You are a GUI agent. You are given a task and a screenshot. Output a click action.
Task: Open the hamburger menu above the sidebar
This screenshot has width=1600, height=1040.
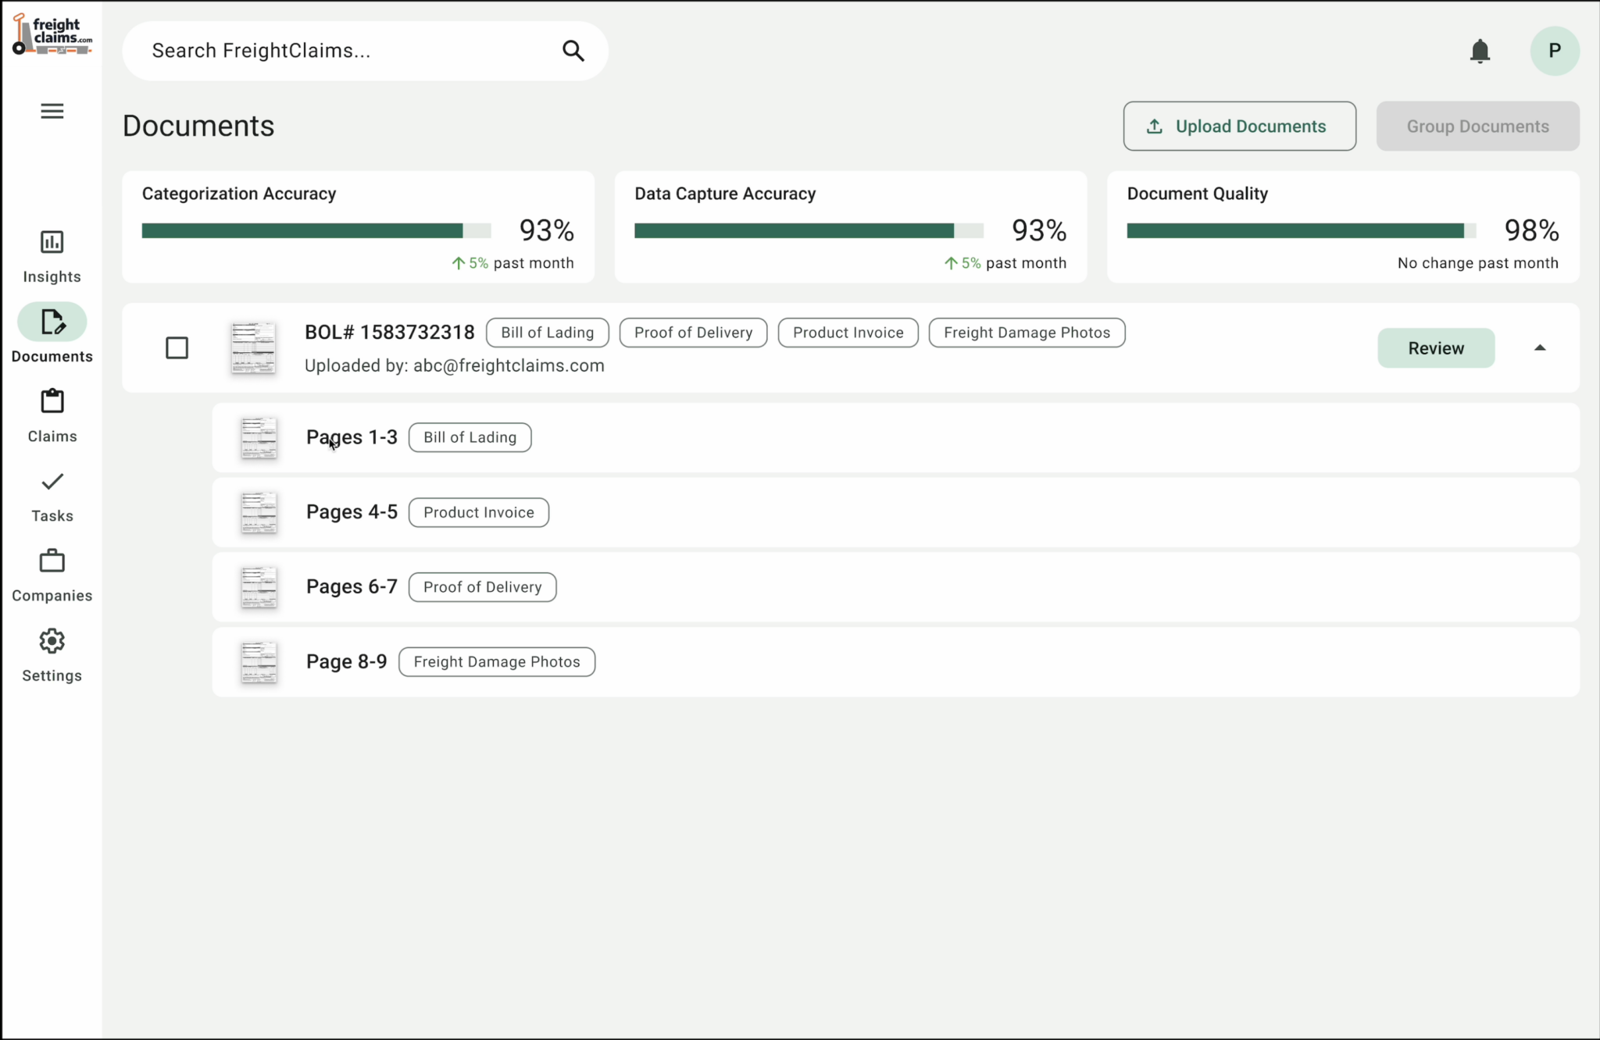click(x=52, y=111)
